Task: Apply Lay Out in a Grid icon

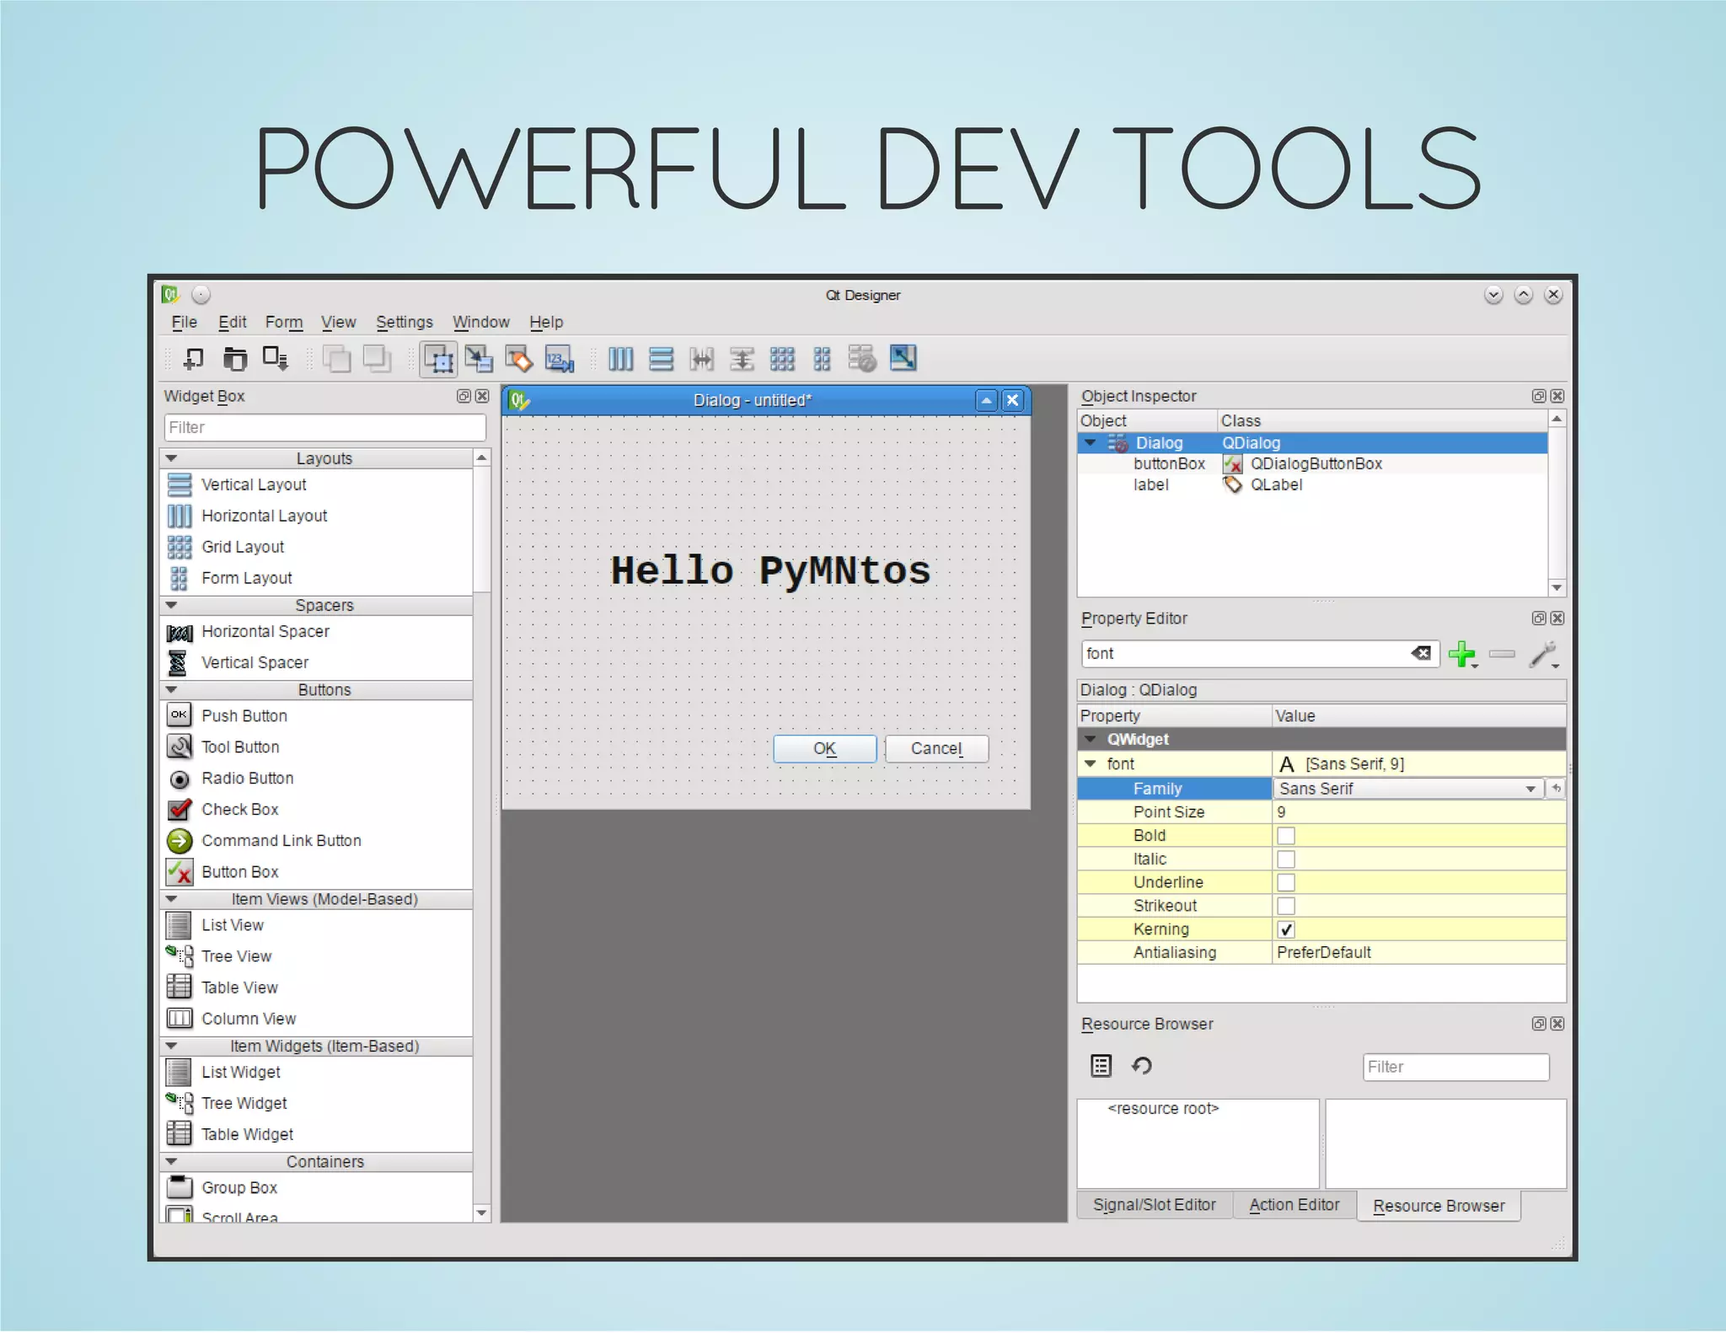Action: pyautogui.click(x=782, y=359)
